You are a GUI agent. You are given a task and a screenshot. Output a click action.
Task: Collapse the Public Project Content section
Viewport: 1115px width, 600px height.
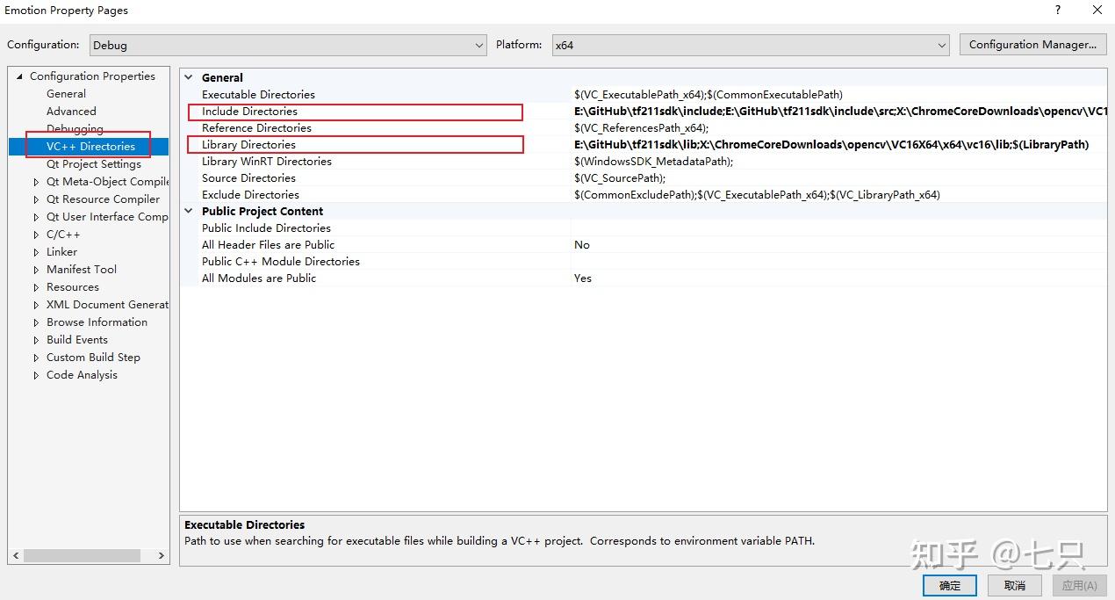pos(189,211)
